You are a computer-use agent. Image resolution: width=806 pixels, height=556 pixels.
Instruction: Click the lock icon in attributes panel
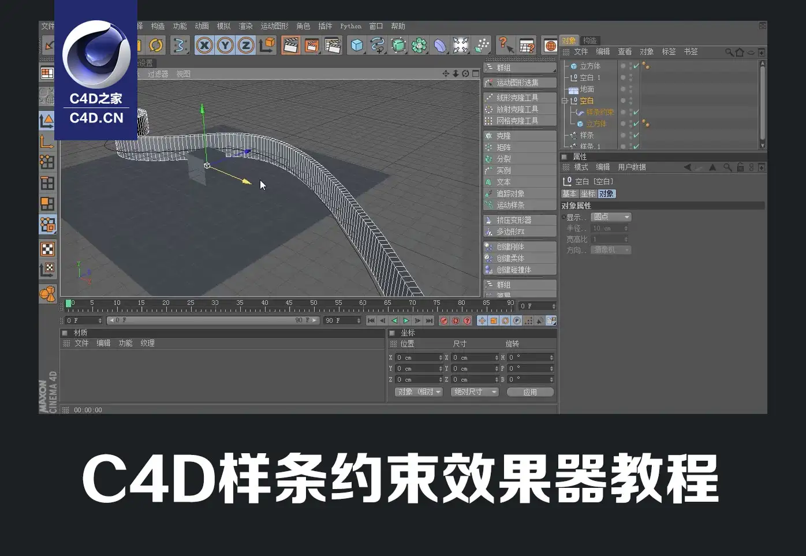point(740,167)
